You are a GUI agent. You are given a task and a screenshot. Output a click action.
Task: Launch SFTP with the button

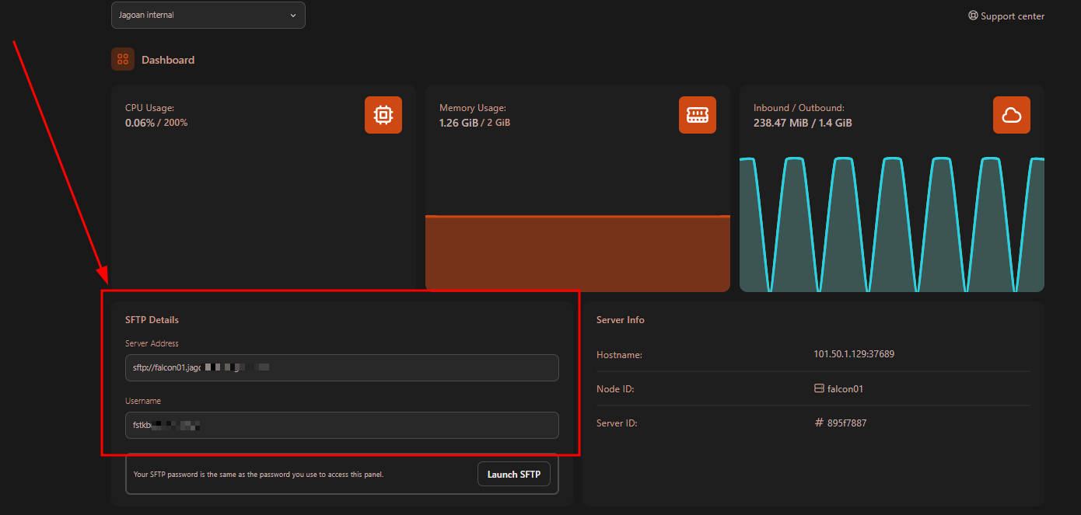514,474
